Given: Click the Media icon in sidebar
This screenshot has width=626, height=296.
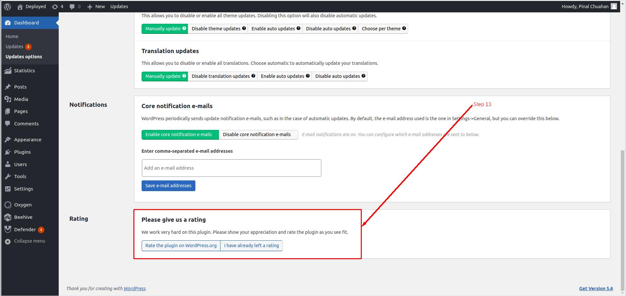Looking at the screenshot, I should (8, 99).
